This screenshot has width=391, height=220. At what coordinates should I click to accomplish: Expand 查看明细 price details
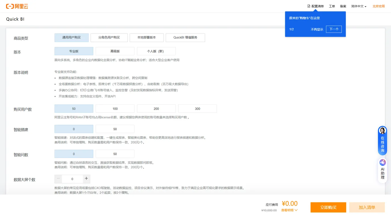[289, 210]
